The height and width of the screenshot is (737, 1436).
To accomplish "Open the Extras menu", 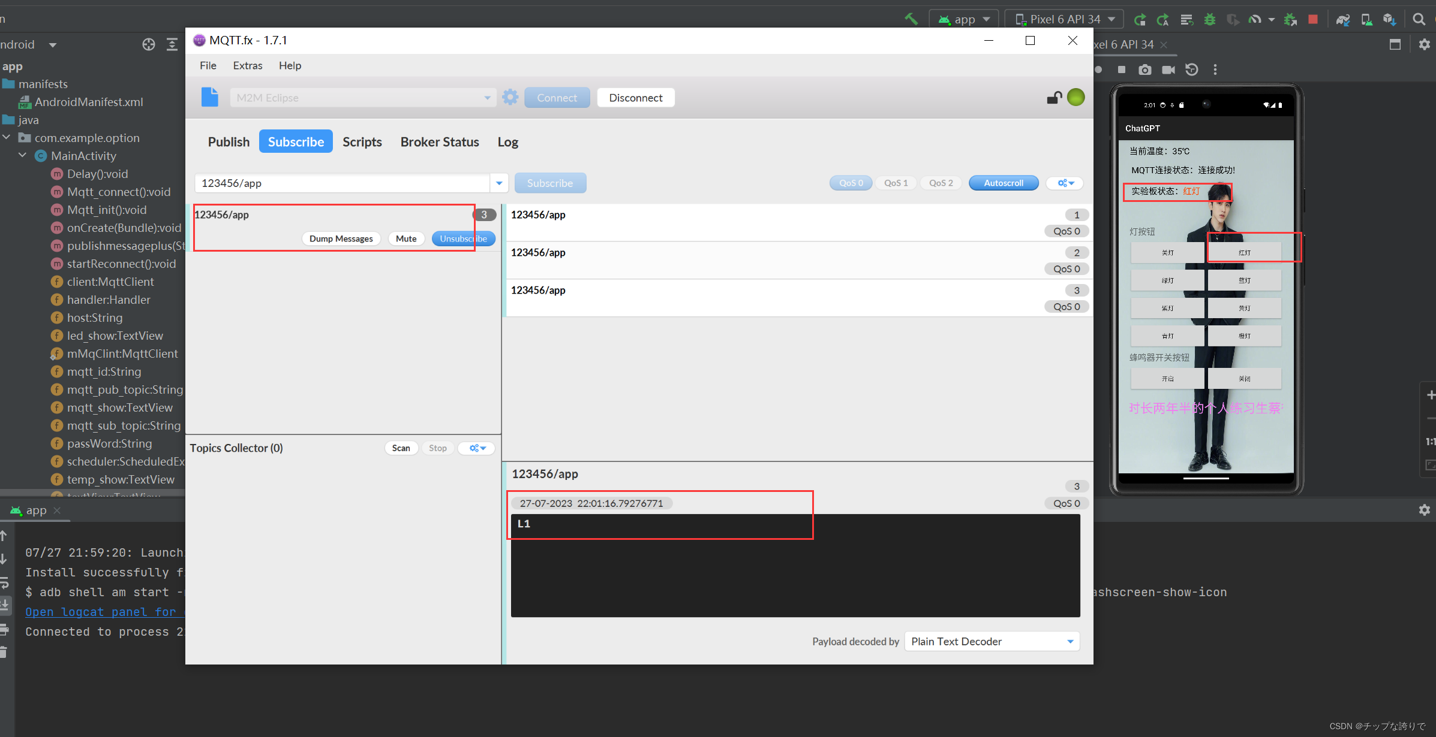I will click(247, 65).
